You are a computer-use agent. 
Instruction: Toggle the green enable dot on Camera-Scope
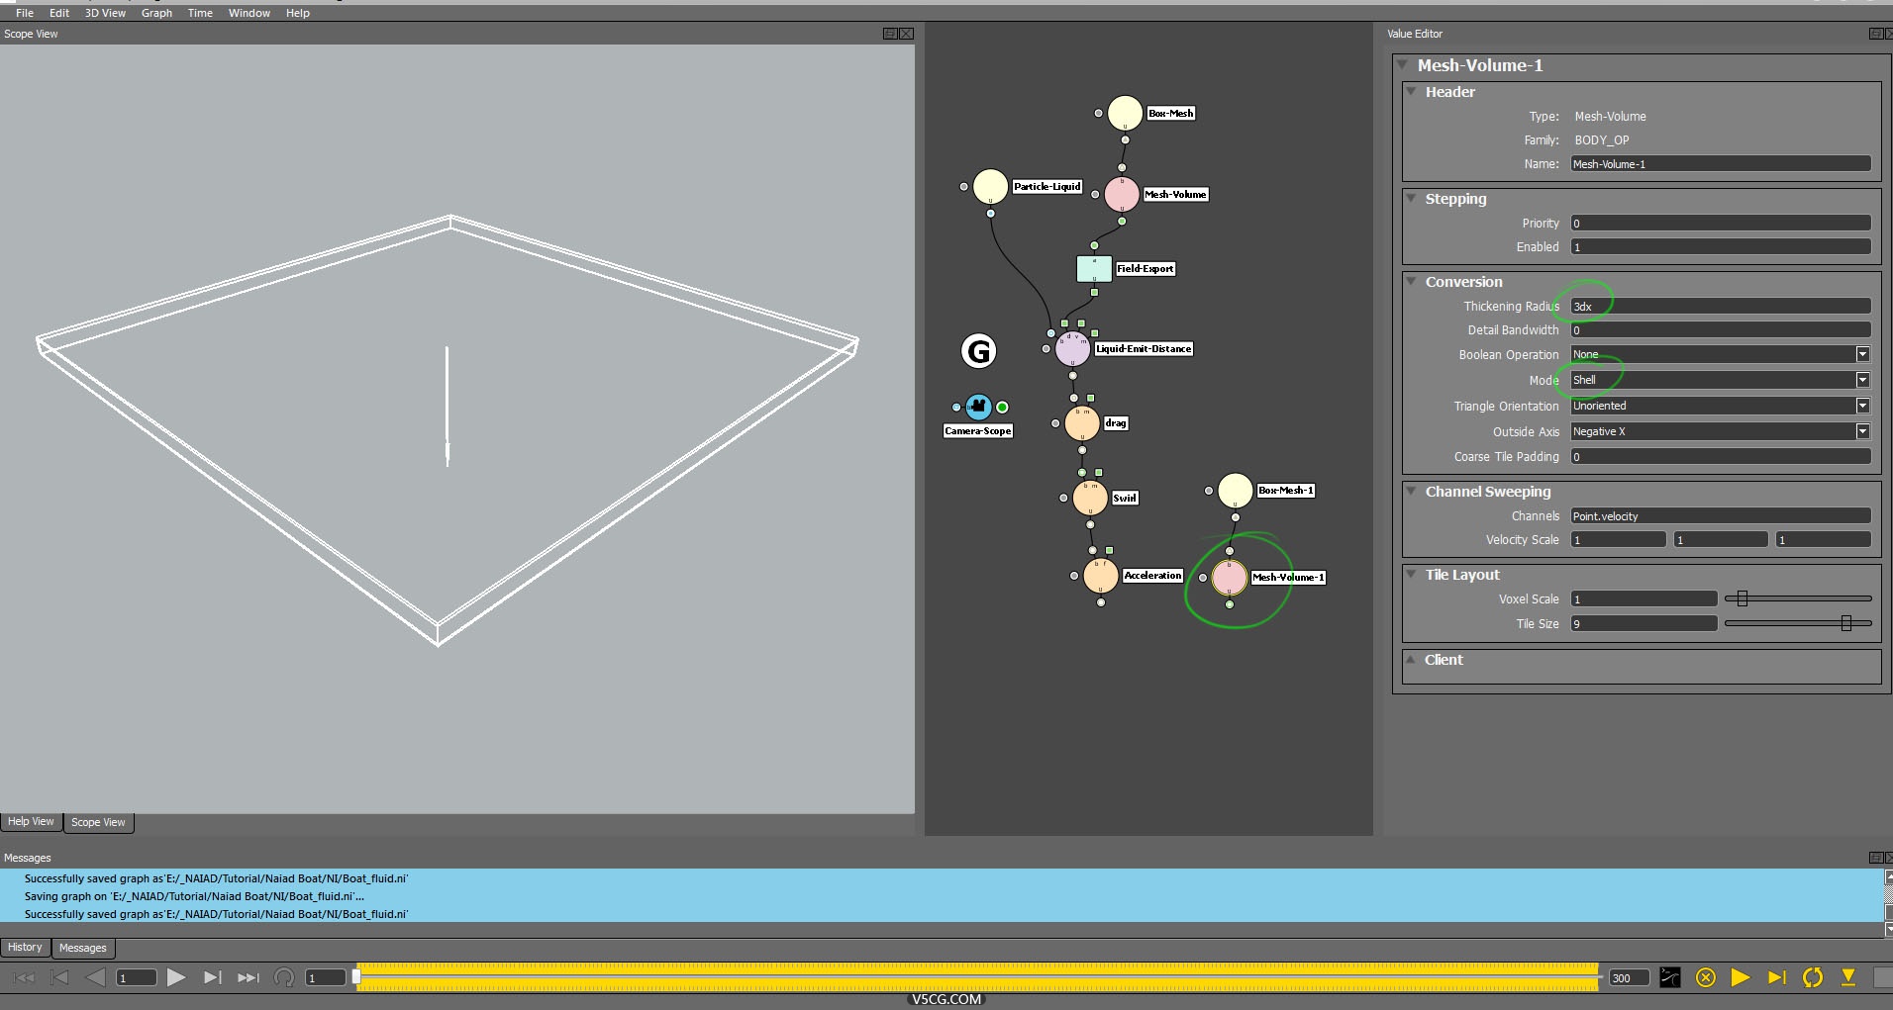tap(1002, 407)
